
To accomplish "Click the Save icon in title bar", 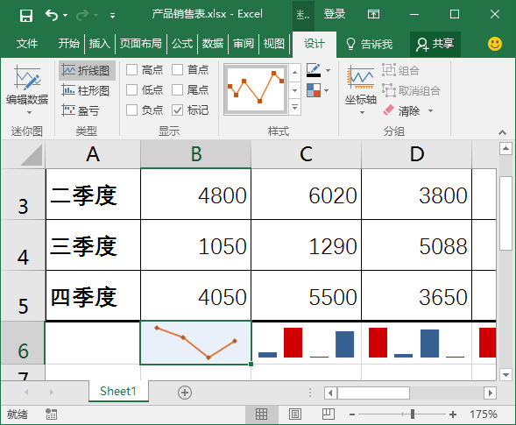I will click(26, 15).
